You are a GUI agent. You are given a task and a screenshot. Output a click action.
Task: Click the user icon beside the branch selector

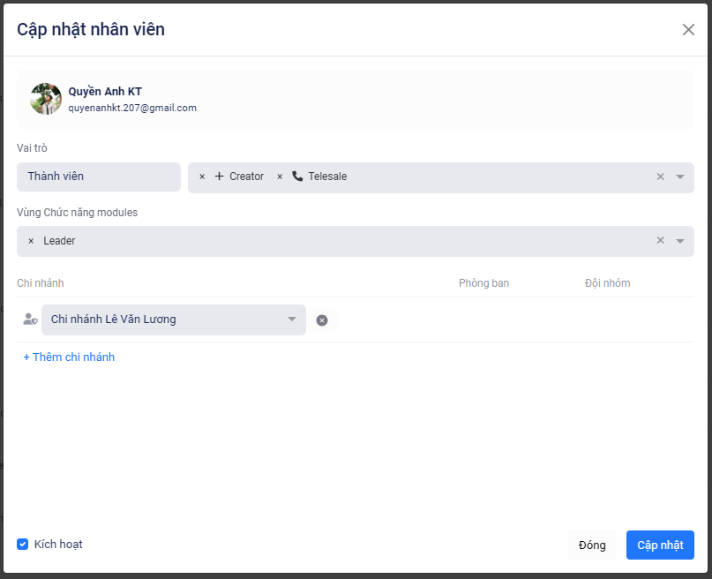coord(30,320)
